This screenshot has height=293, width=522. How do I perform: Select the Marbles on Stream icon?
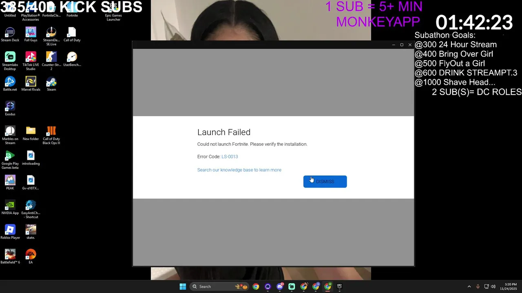10,135
